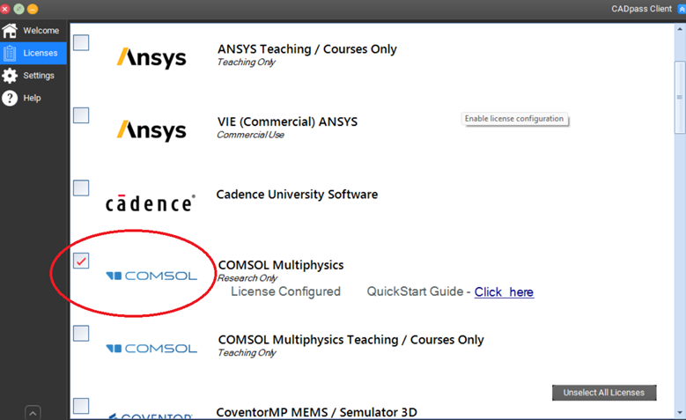This screenshot has width=686, height=420.
Task: Click 'COMSOL Multiphysics Teaching / Courses Only' title
Action: [350, 340]
